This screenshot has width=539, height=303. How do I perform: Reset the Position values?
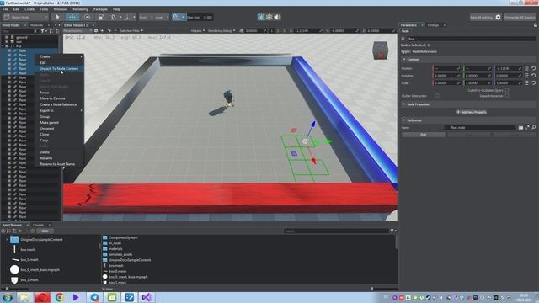point(533,68)
